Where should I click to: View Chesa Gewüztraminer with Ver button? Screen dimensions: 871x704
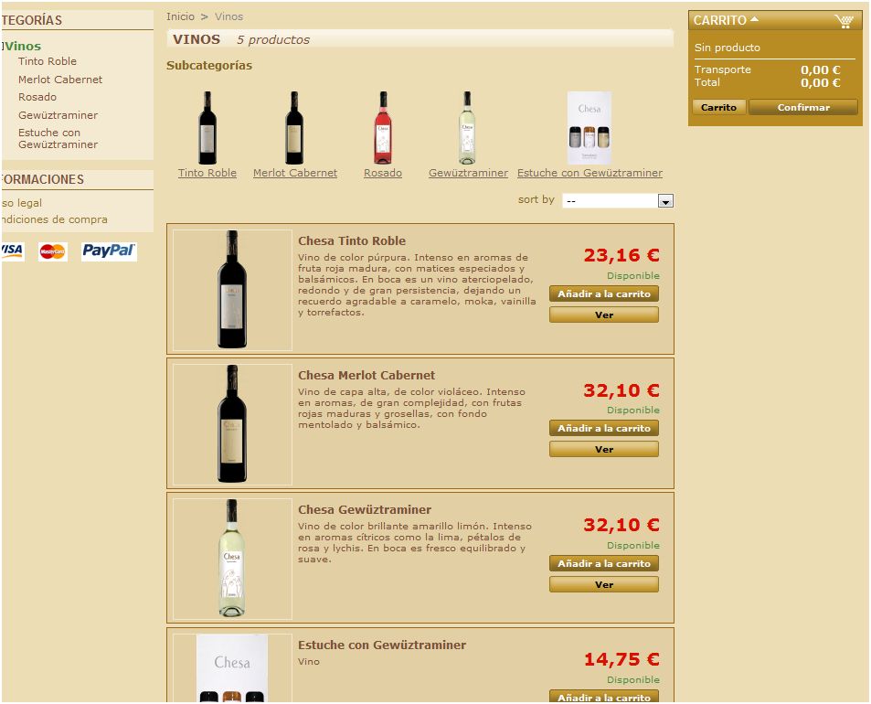click(604, 584)
